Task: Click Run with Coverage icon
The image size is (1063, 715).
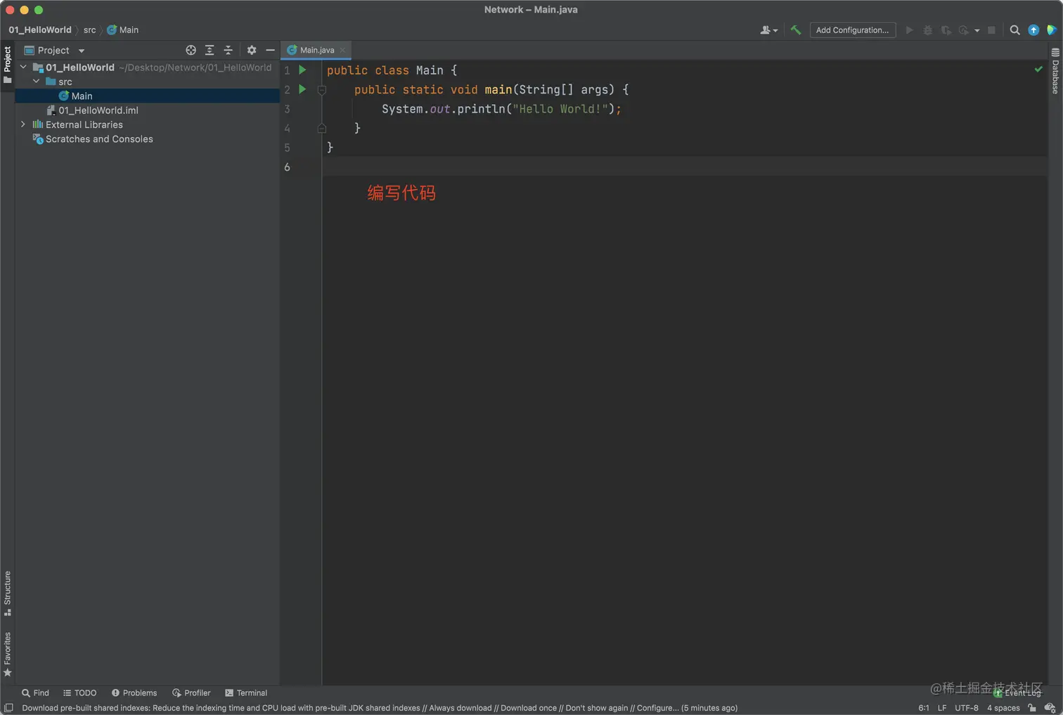Action: 946,30
